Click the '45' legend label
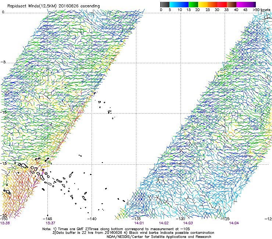The width and height of the screenshot is (272, 239). pos(245,10)
